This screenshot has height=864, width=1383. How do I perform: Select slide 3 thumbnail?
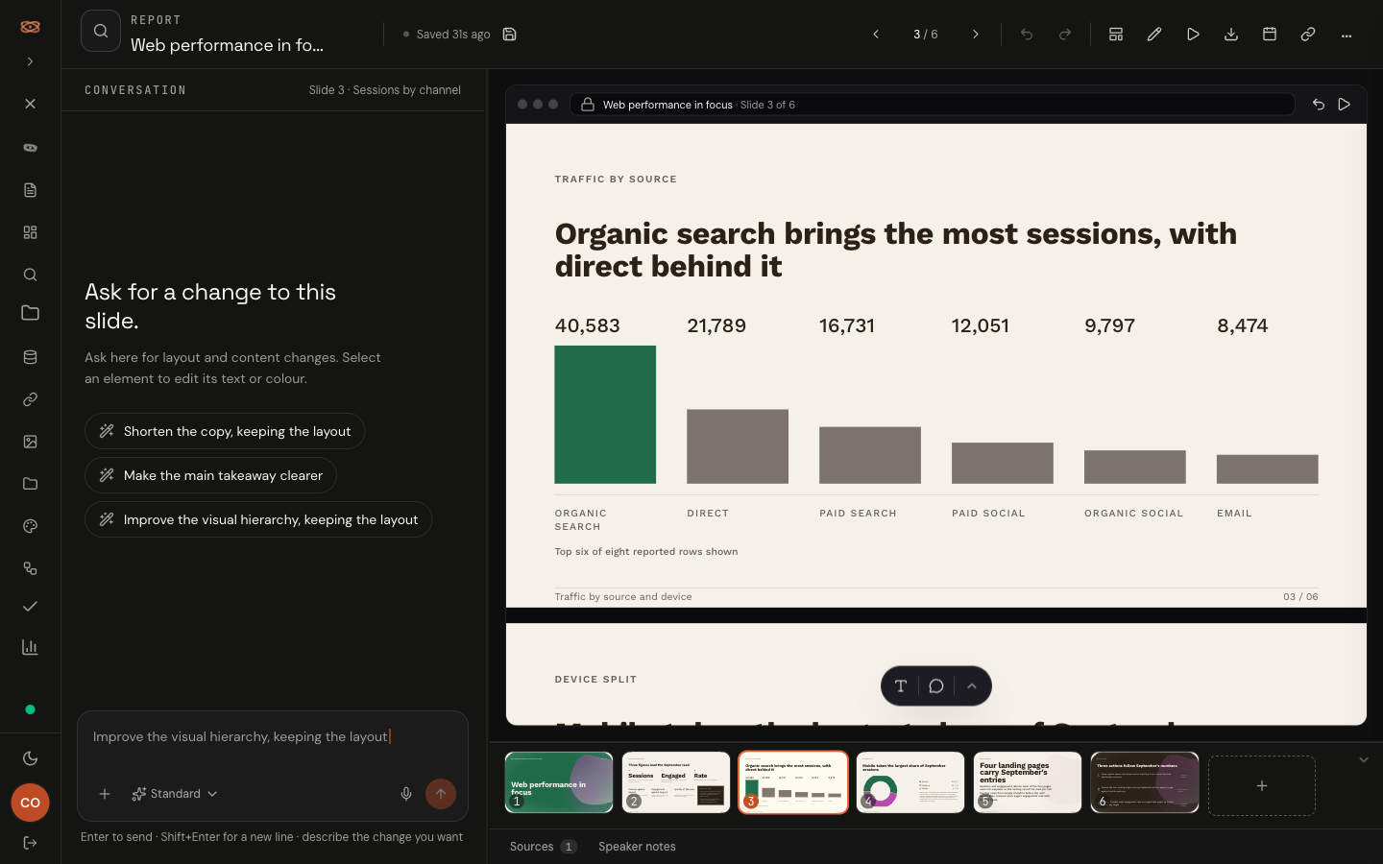click(793, 782)
